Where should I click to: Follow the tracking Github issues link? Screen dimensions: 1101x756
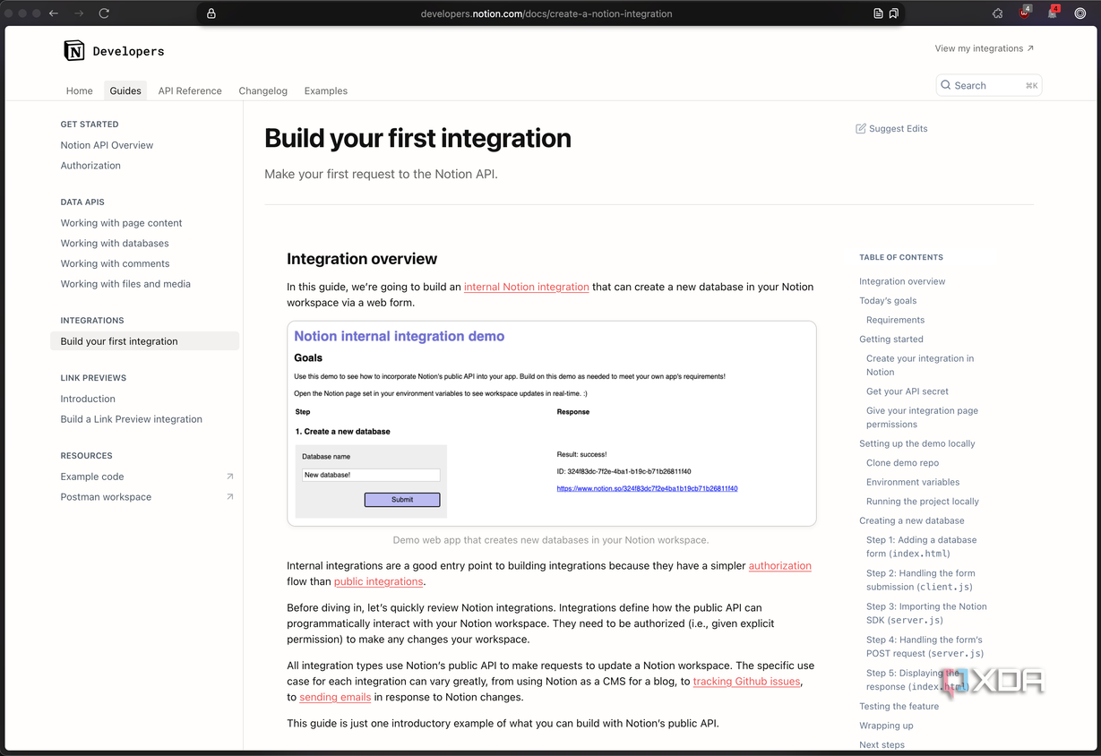(x=747, y=682)
